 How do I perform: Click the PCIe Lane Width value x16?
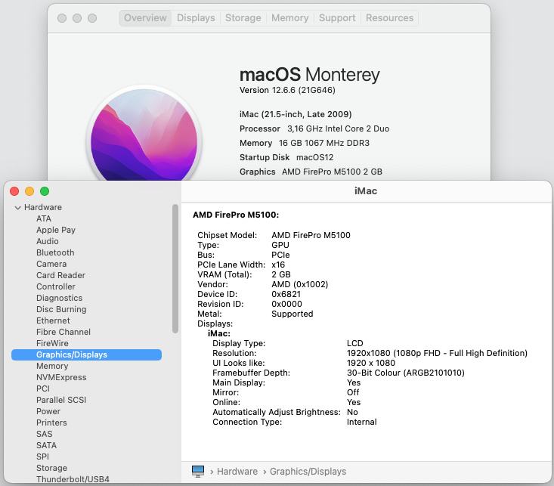pyautogui.click(x=278, y=265)
